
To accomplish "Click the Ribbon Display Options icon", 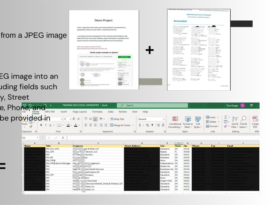I will (x=251, y=105).
